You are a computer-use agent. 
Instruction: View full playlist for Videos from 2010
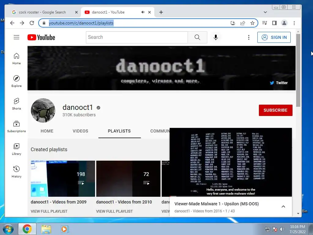pyautogui.click(x=114, y=211)
